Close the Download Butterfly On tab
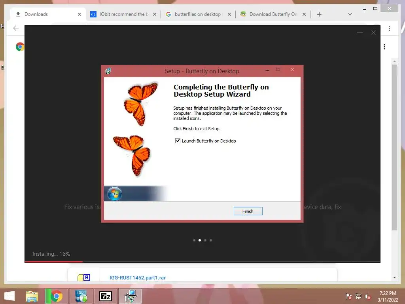405x304 pixels. pyautogui.click(x=304, y=14)
